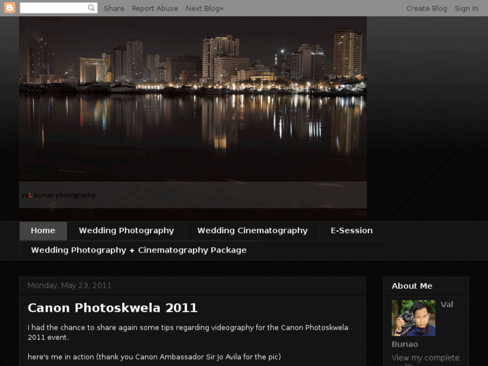
Task: Click the Share link in navbar
Action: point(114,8)
